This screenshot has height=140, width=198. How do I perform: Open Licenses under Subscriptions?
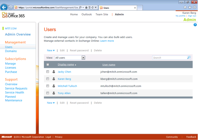11,68
